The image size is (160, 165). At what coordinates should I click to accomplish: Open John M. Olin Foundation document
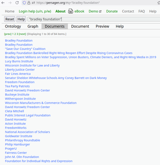click(22, 157)
